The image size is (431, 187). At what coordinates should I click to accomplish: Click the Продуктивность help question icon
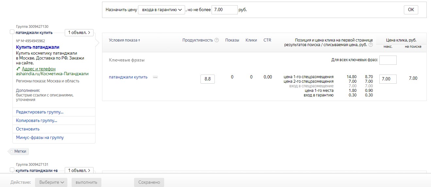216,40
